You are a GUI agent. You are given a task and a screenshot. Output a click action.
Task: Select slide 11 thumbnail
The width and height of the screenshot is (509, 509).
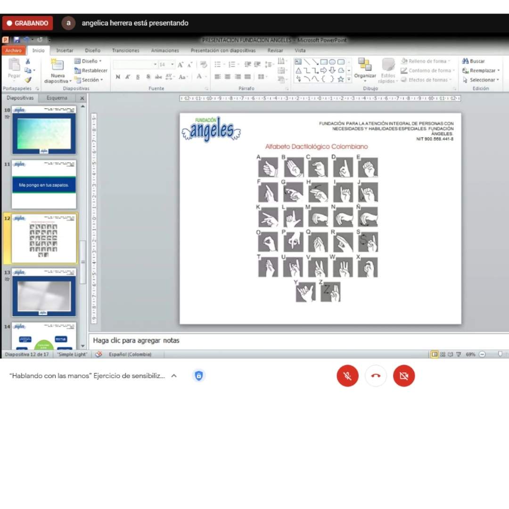click(x=44, y=184)
